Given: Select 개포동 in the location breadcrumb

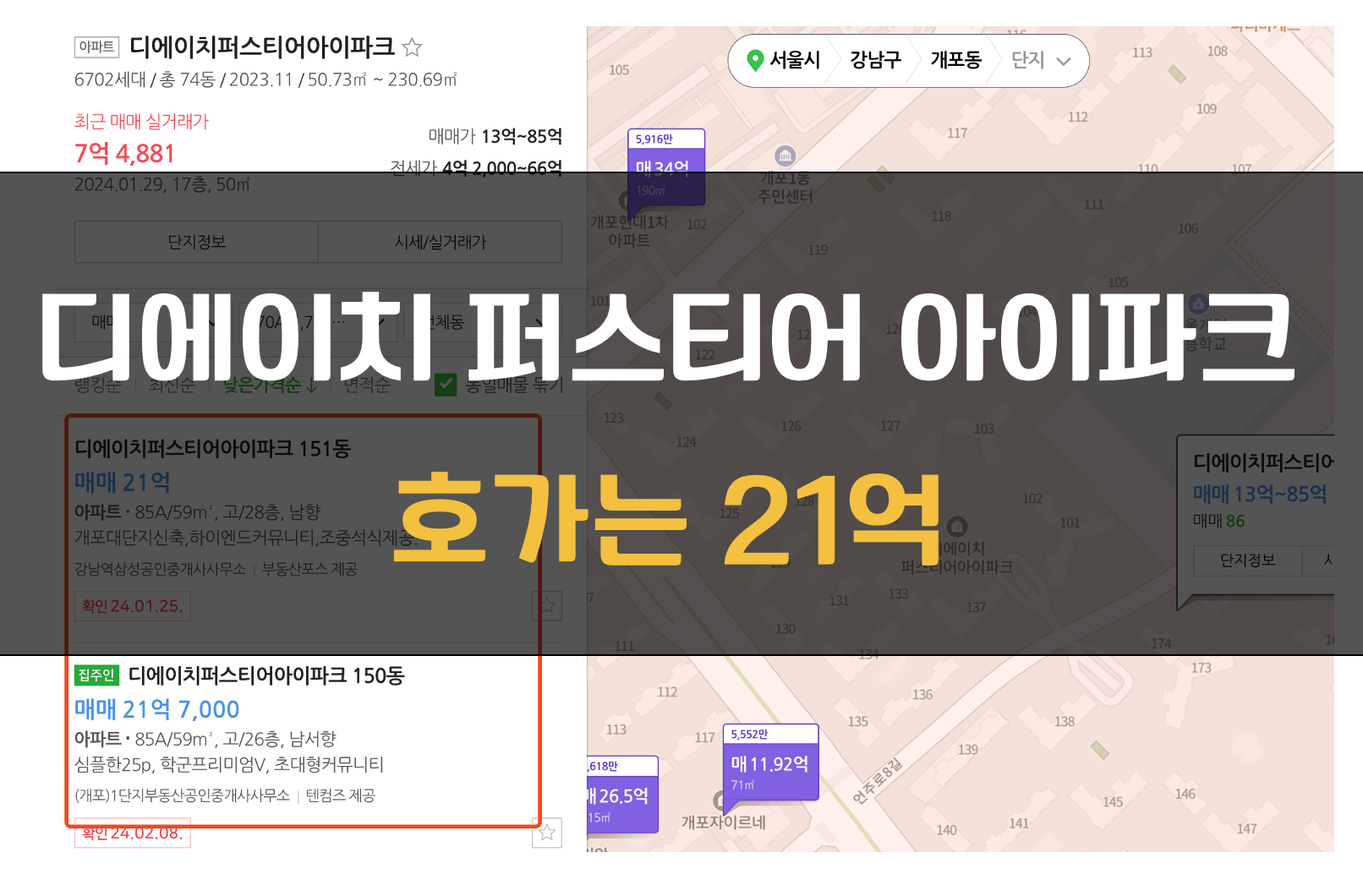Looking at the screenshot, I should tap(955, 60).
